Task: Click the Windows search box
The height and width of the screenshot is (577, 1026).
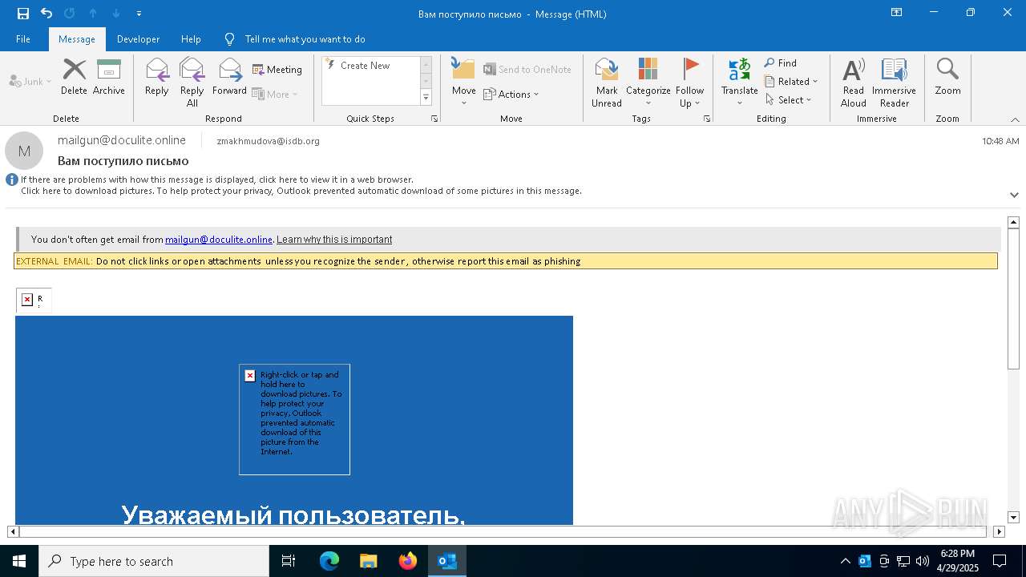Action: pos(154,561)
